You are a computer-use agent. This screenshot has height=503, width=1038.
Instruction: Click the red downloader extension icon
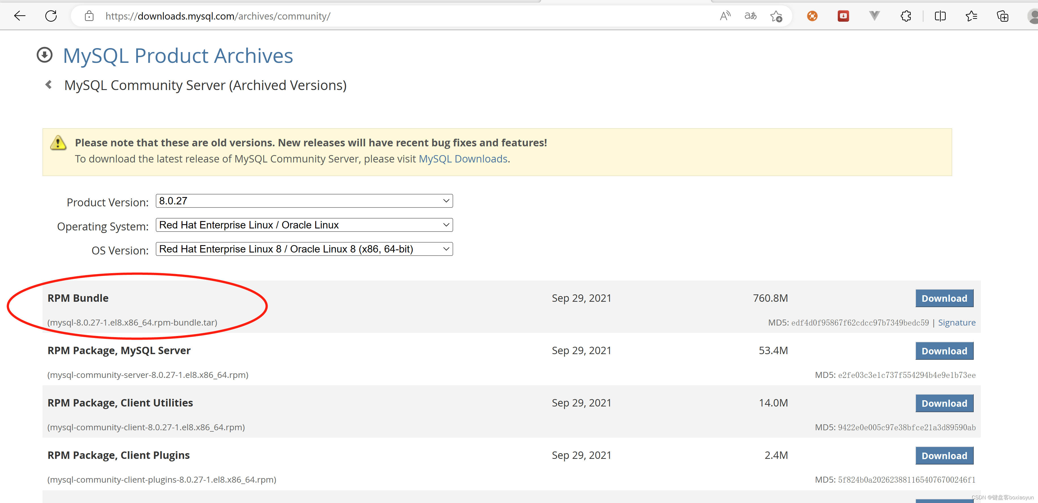(x=843, y=16)
